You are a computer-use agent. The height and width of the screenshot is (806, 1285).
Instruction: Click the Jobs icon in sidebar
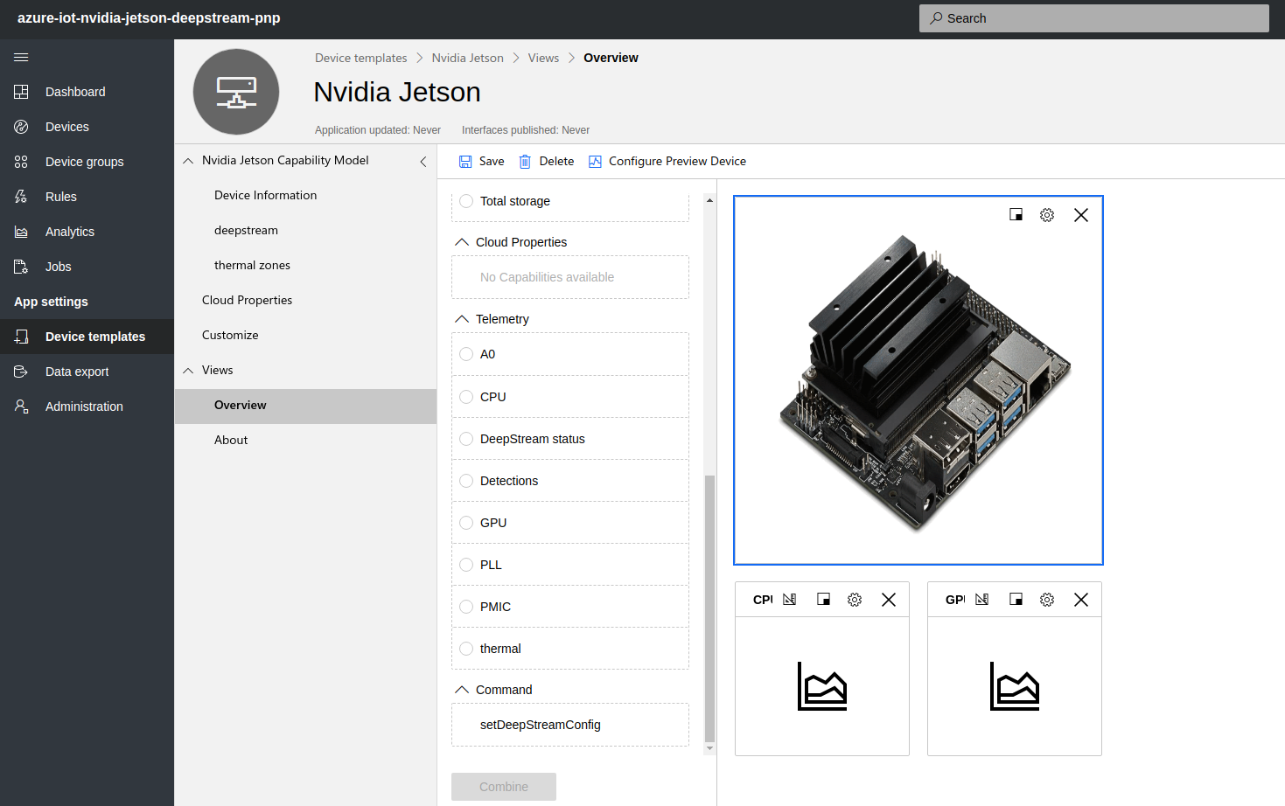click(x=21, y=267)
